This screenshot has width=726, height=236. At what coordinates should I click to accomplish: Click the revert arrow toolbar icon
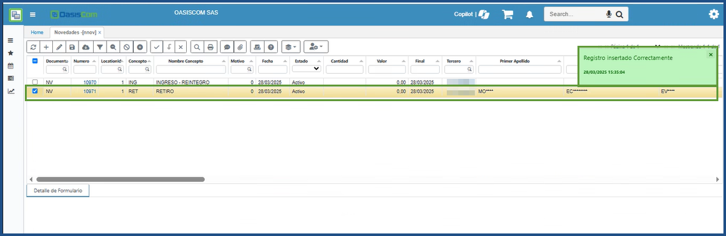pos(169,47)
